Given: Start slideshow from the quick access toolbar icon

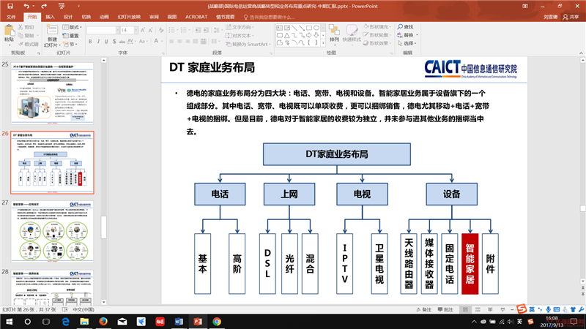Looking at the screenshot, I should point(62,6).
